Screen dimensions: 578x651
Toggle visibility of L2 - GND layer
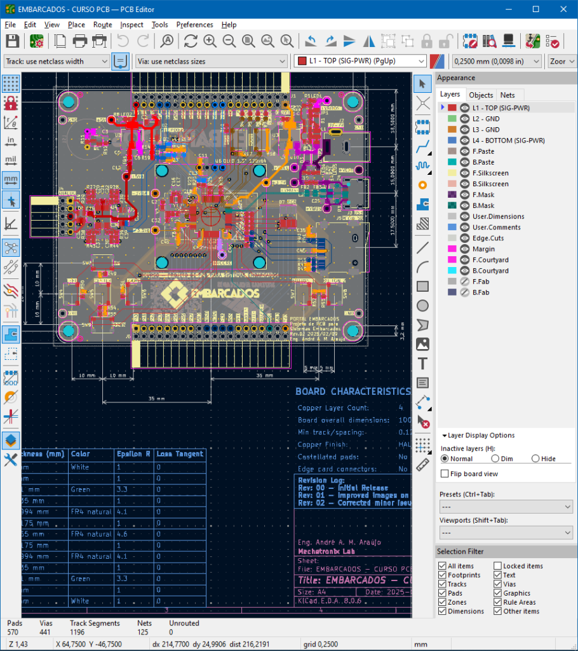(465, 119)
